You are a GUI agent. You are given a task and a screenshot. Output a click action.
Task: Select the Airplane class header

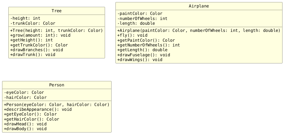tap(199, 6)
